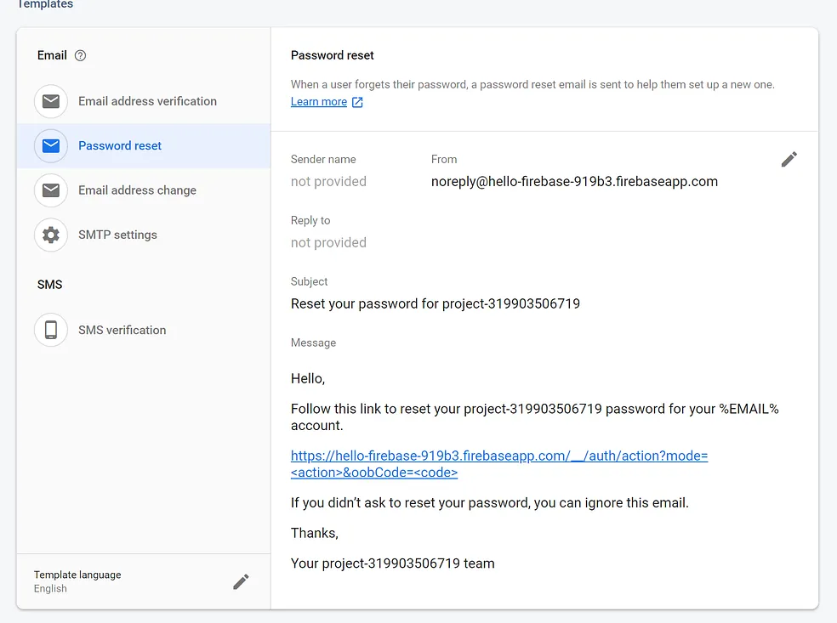
Task: Click the Learn more external link icon
Action: click(357, 102)
